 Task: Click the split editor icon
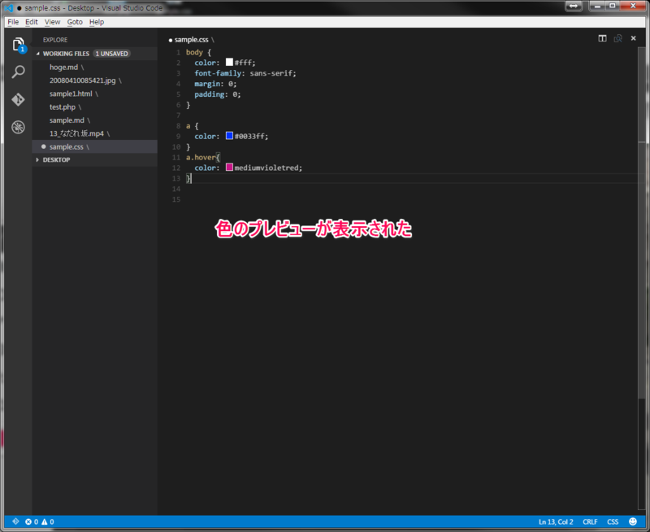pos(602,38)
